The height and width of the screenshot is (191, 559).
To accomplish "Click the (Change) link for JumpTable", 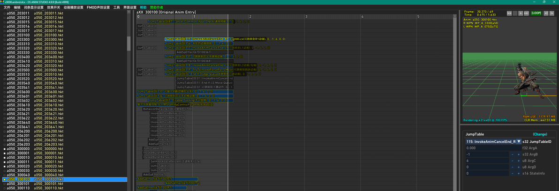I will [x=540, y=134].
